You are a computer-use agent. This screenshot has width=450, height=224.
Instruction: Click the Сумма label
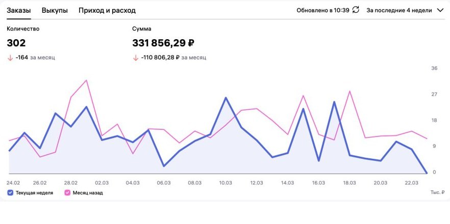coord(142,29)
